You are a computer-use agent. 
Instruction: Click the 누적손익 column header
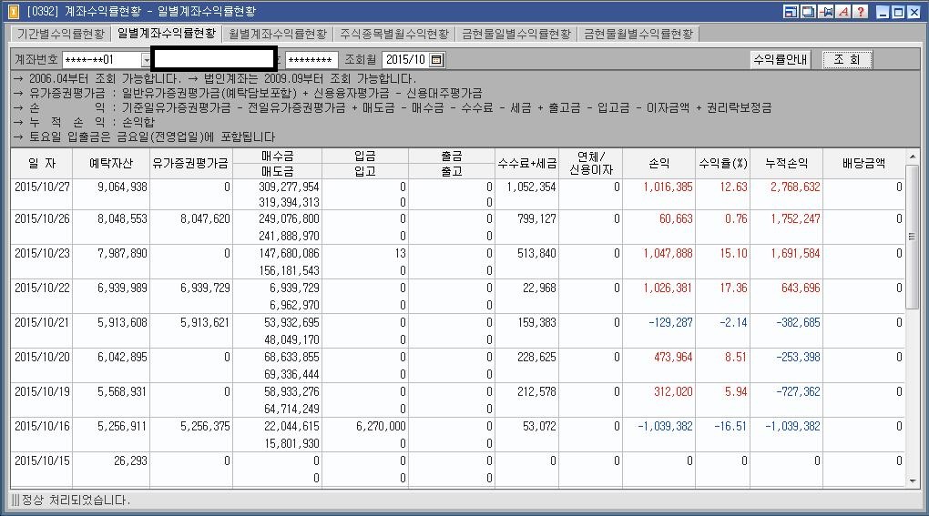[x=786, y=163]
